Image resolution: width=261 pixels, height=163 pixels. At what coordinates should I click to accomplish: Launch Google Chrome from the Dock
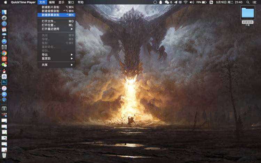click(4, 53)
